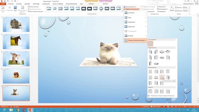
Task: Switch to the ВСТАВКА tab
Action: point(19,4)
